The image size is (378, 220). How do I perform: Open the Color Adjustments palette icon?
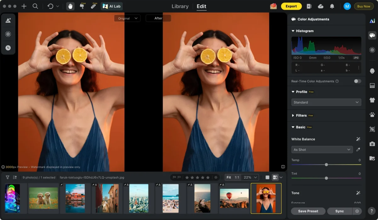(372, 35)
